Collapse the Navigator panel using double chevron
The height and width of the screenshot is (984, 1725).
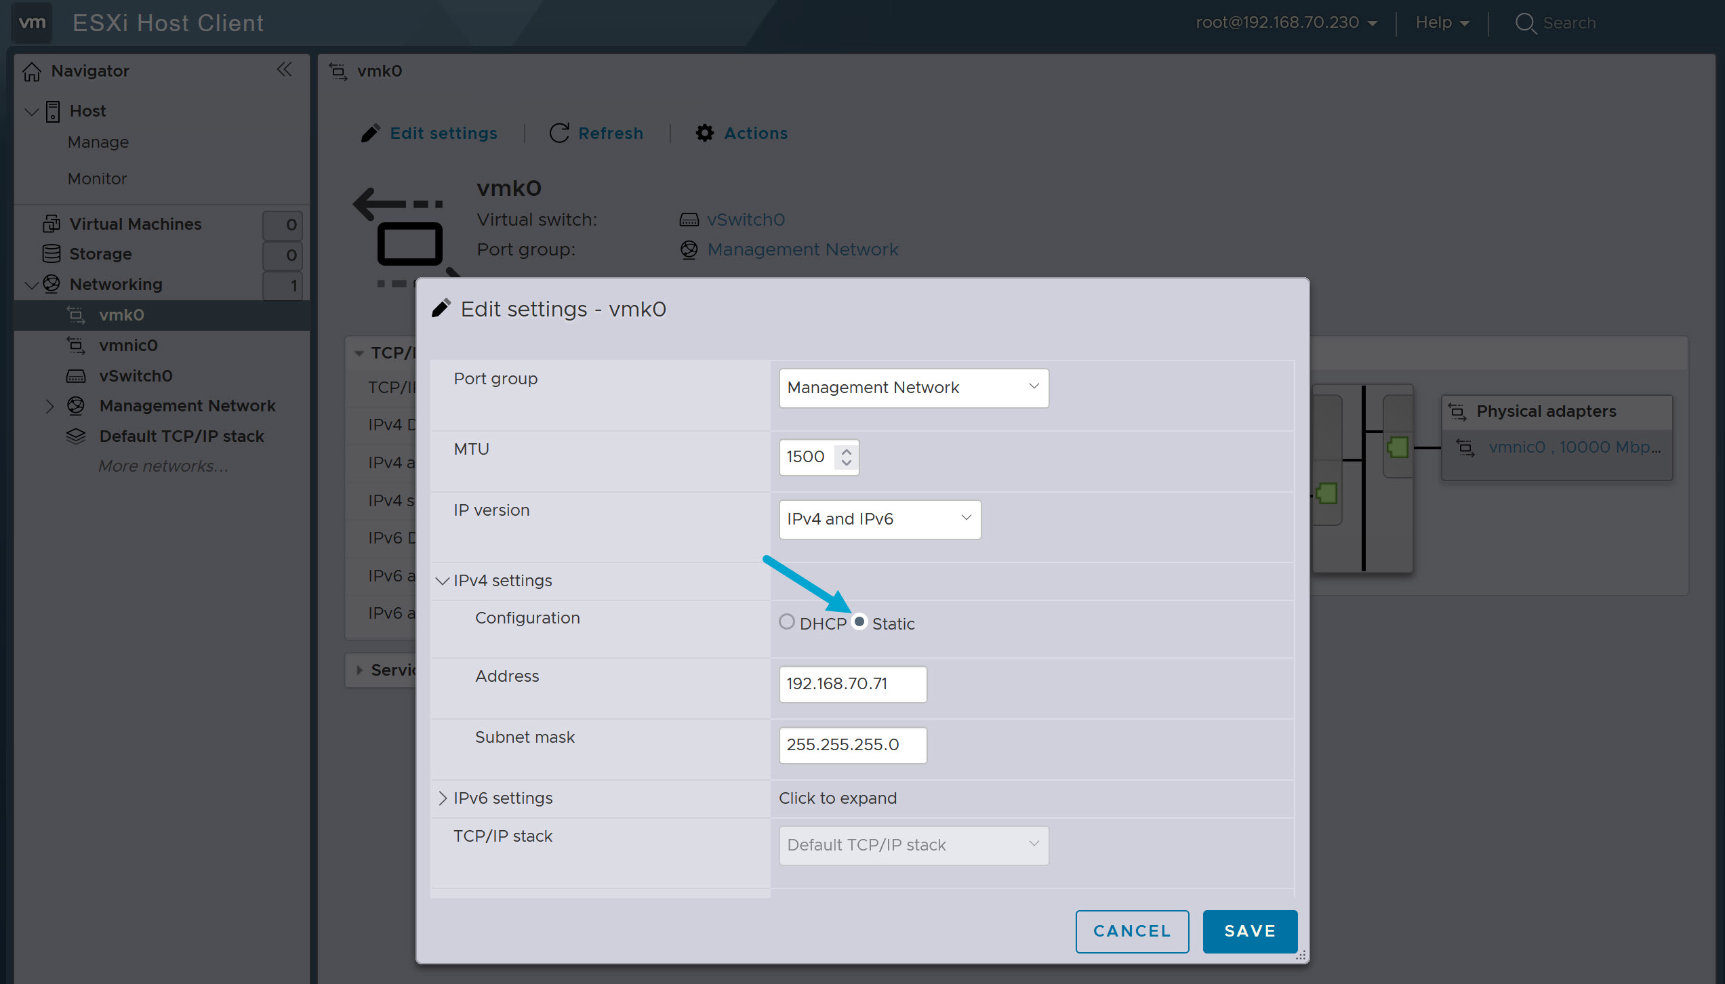tap(284, 69)
